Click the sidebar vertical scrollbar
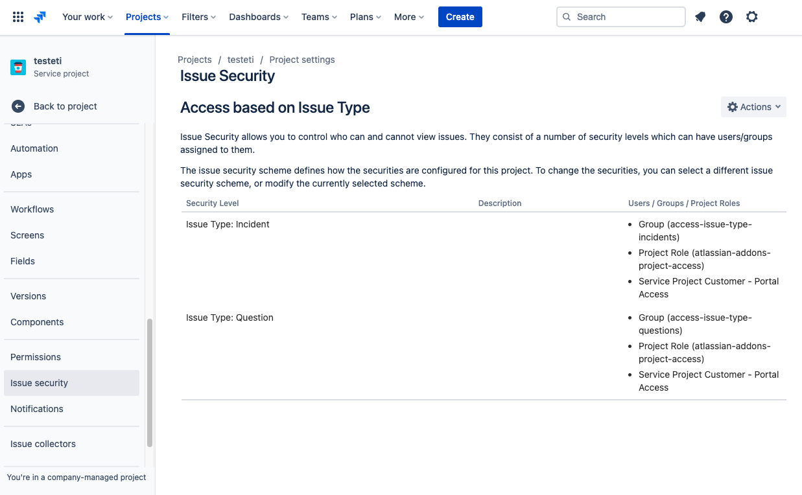 150,382
